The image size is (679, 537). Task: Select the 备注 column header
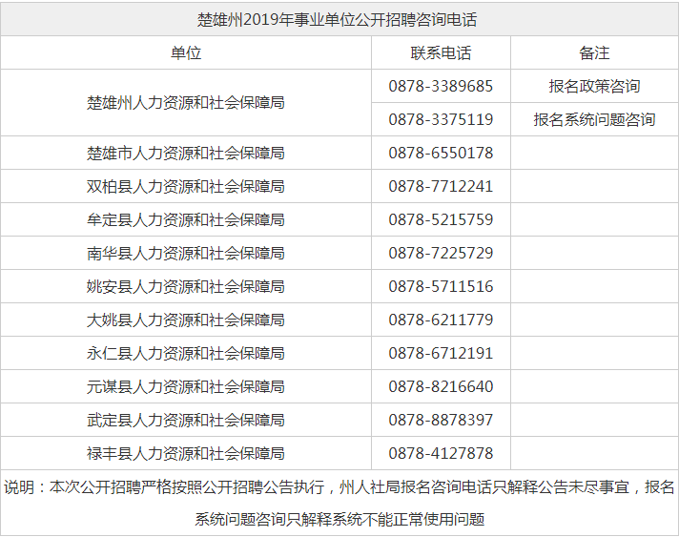click(x=594, y=52)
